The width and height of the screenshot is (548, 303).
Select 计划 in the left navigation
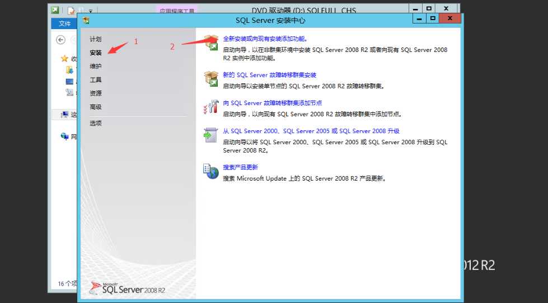pyautogui.click(x=95, y=40)
